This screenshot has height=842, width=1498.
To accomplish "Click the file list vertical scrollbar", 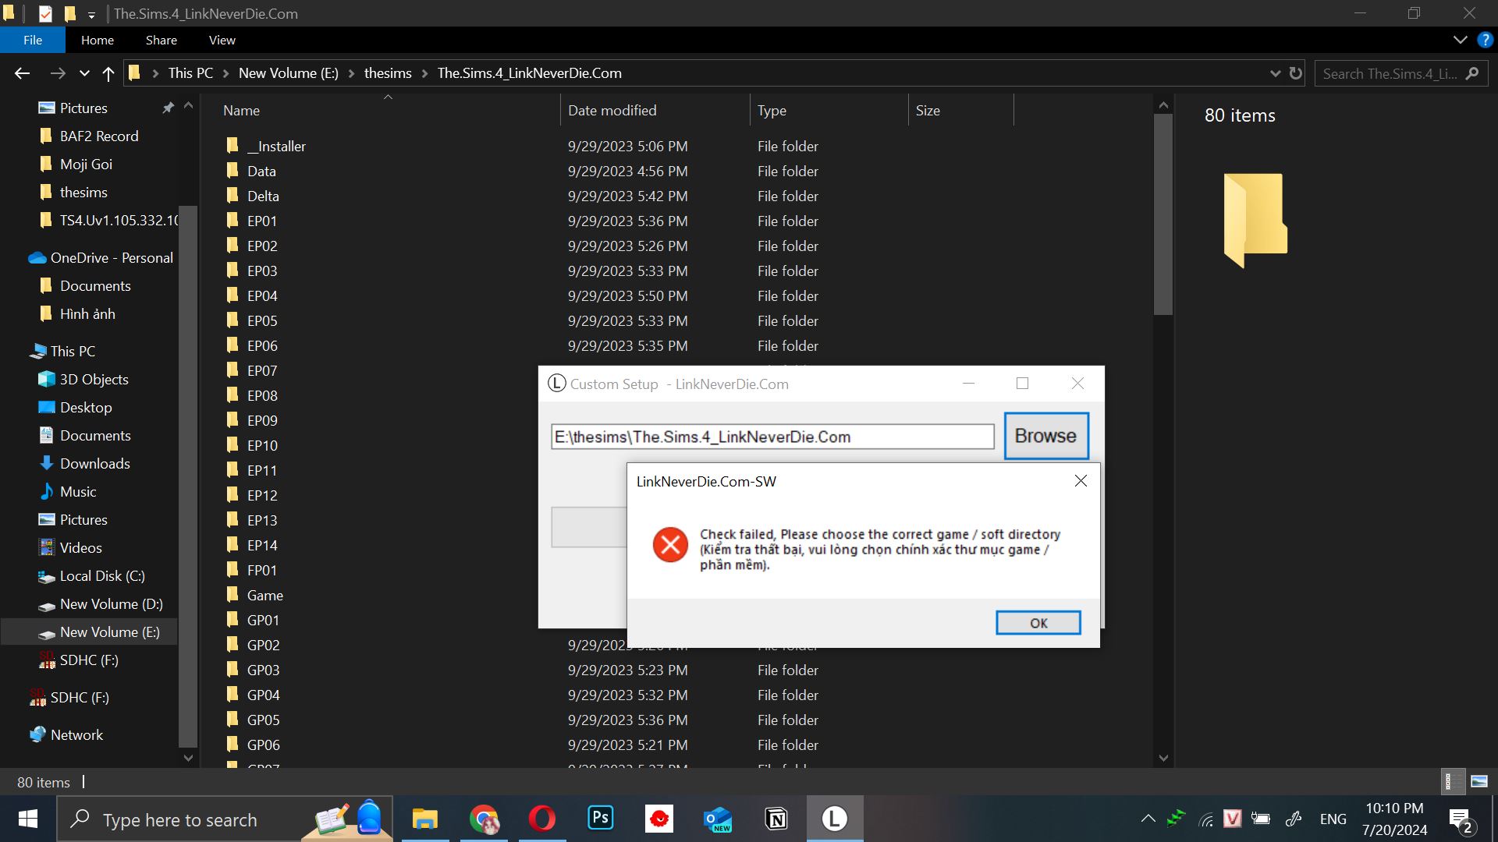I will click(x=1163, y=215).
